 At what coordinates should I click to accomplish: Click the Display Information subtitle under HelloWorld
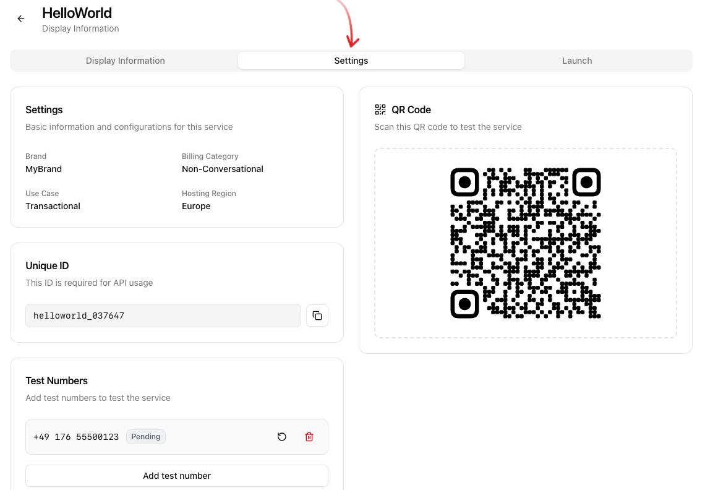[x=80, y=28]
